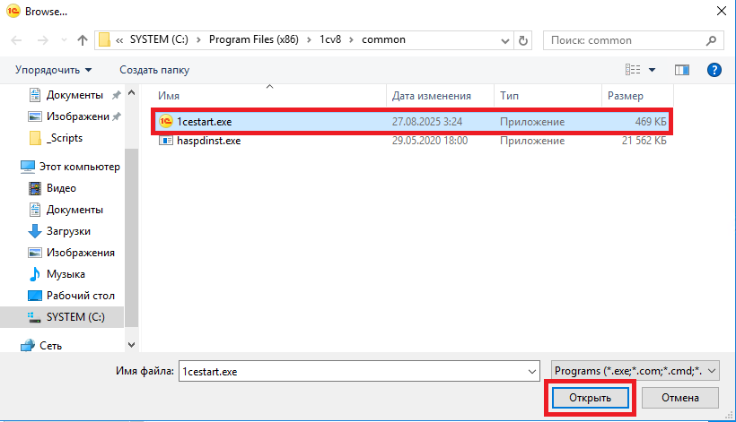Click Создать папку in the toolbar

pyautogui.click(x=154, y=70)
